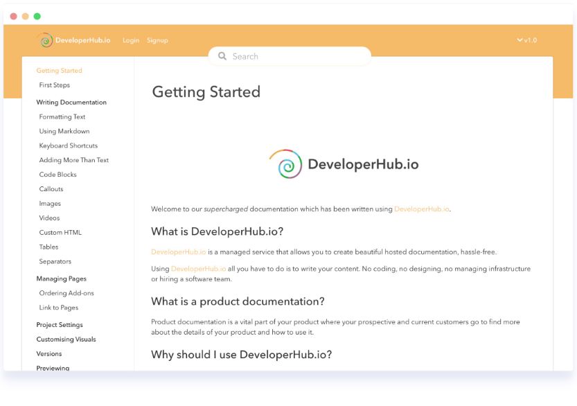Image resolution: width=577 pixels, height=406 pixels.
Task: Select the Tables sidebar entry
Action: tap(48, 246)
